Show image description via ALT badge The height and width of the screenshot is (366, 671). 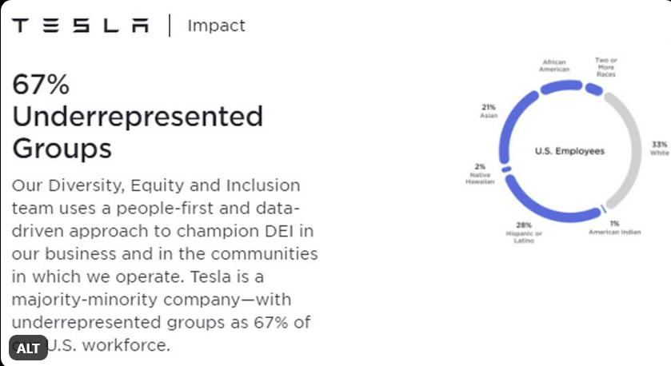(x=28, y=348)
